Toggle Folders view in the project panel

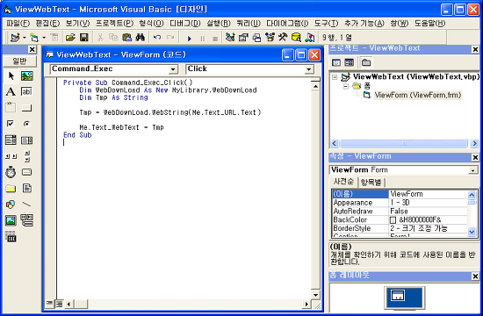click(x=366, y=63)
